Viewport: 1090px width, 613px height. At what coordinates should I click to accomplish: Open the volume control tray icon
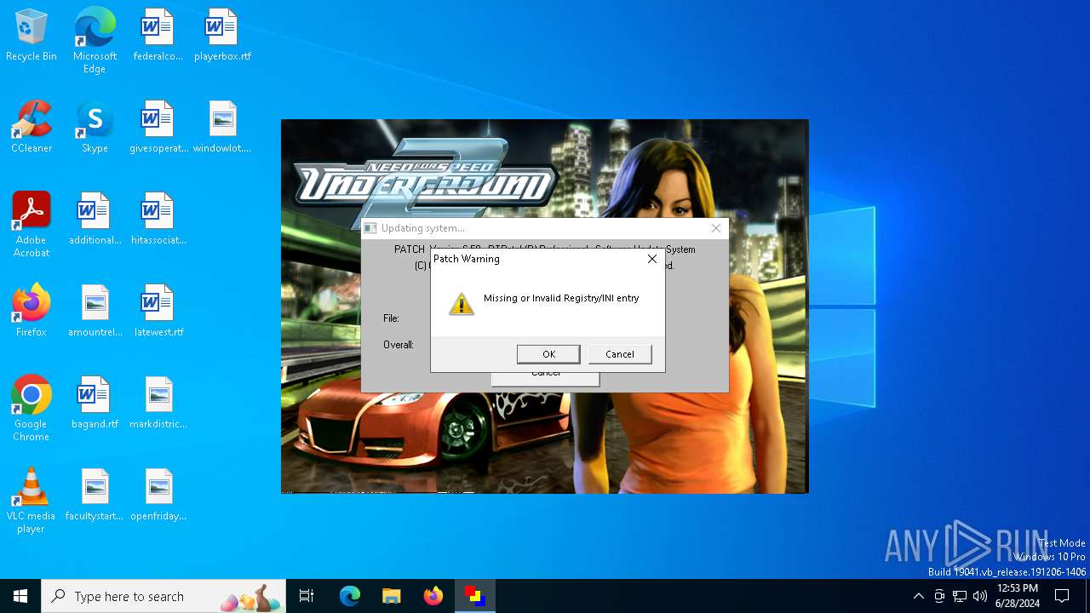coord(980,596)
